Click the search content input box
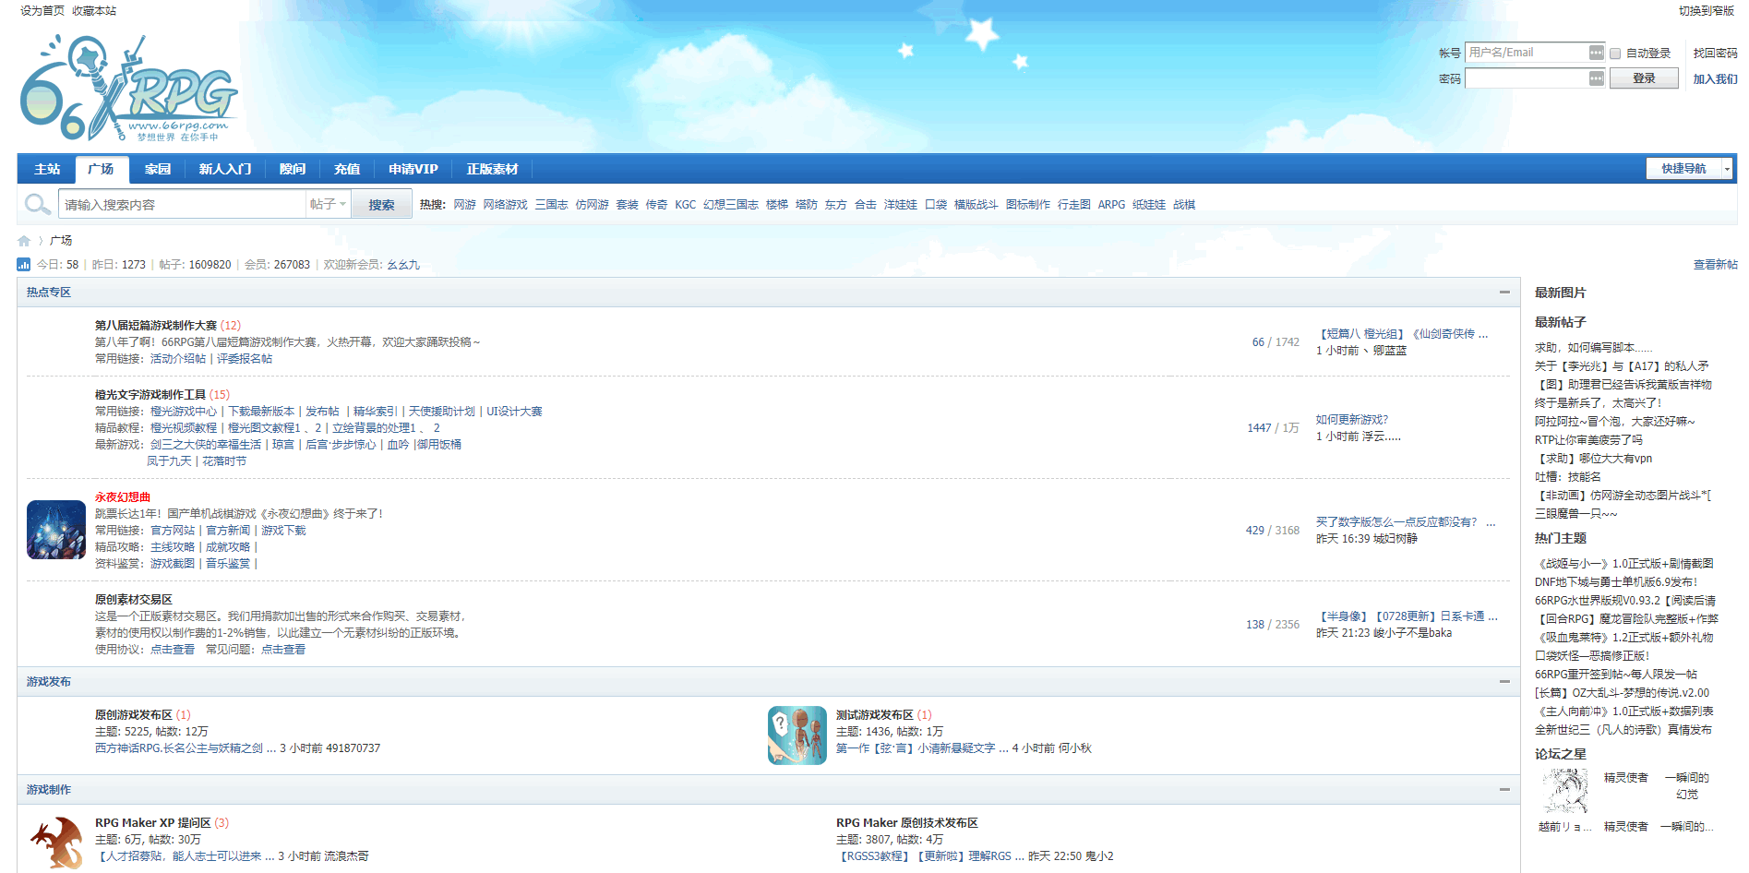The image size is (1749, 873). click(x=183, y=205)
